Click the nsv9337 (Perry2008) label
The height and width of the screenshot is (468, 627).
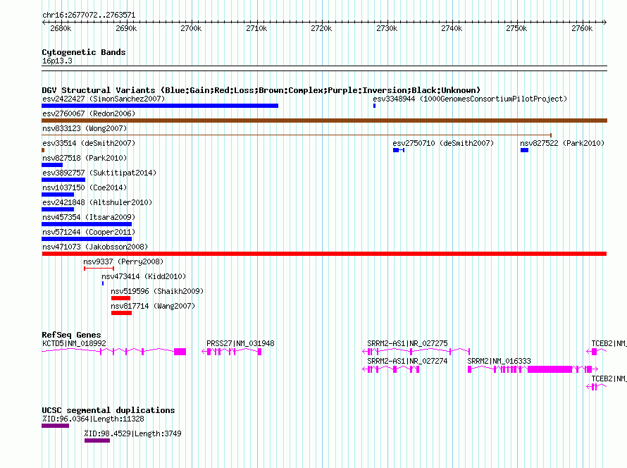(123, 261)
